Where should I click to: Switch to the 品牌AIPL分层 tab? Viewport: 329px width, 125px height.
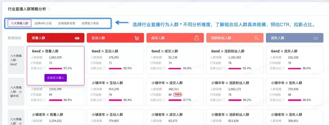[43, 23]
